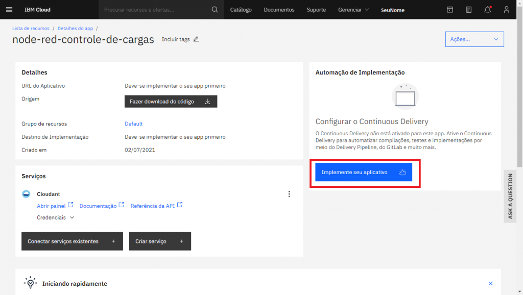Click the node-red-controle-de-cargas title
The width and height of the screenshot is (523, 295).
point(83,39)
